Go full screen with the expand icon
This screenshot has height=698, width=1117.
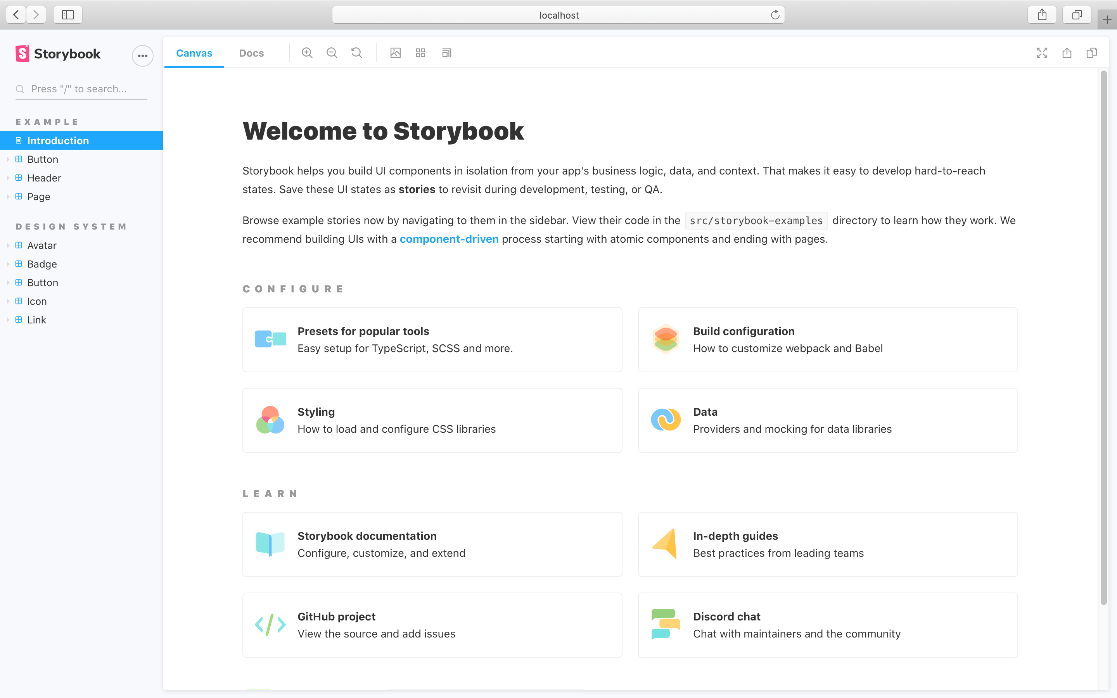click(1042, 53)
